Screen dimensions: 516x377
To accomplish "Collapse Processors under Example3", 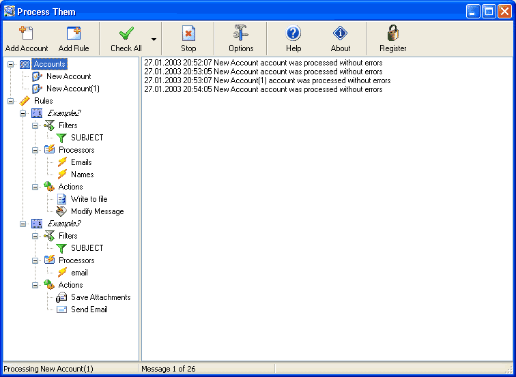I will [x=35, y=260].
